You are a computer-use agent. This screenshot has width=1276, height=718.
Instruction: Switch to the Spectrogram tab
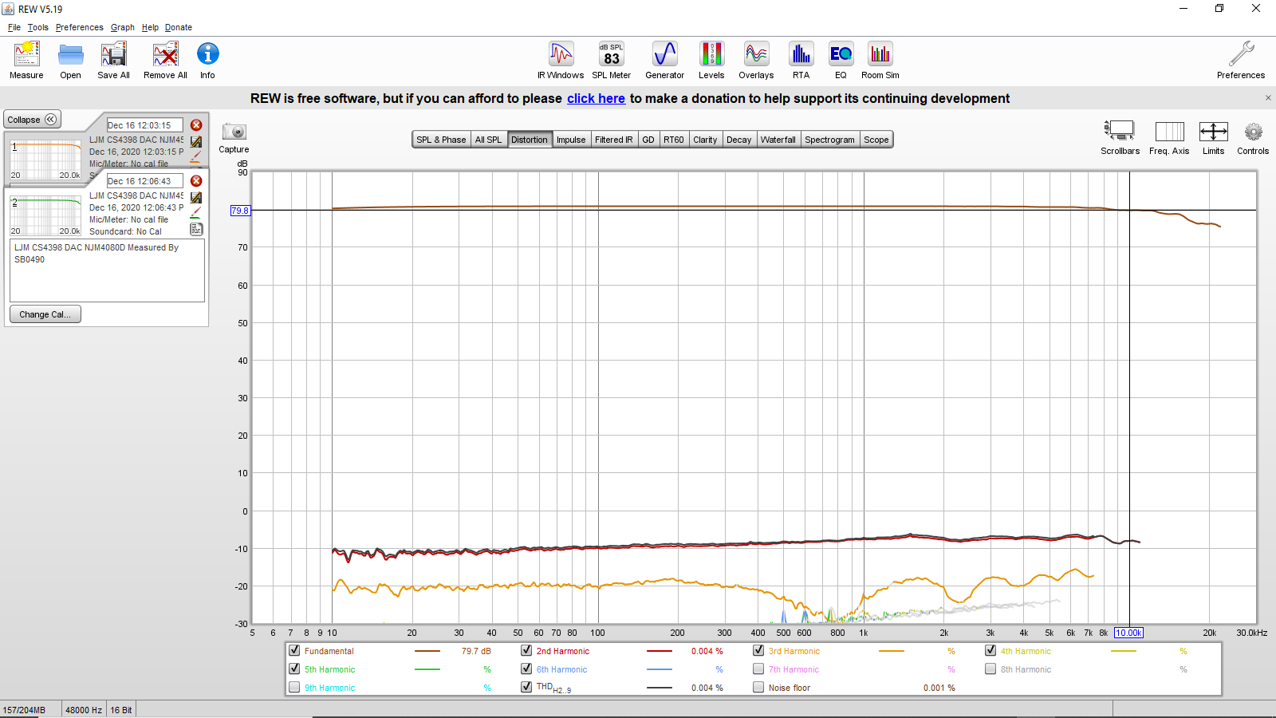829,140
